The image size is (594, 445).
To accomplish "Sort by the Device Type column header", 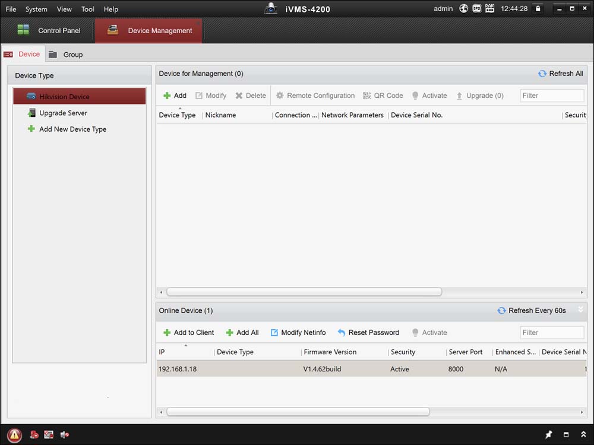I will pos(177,115).
